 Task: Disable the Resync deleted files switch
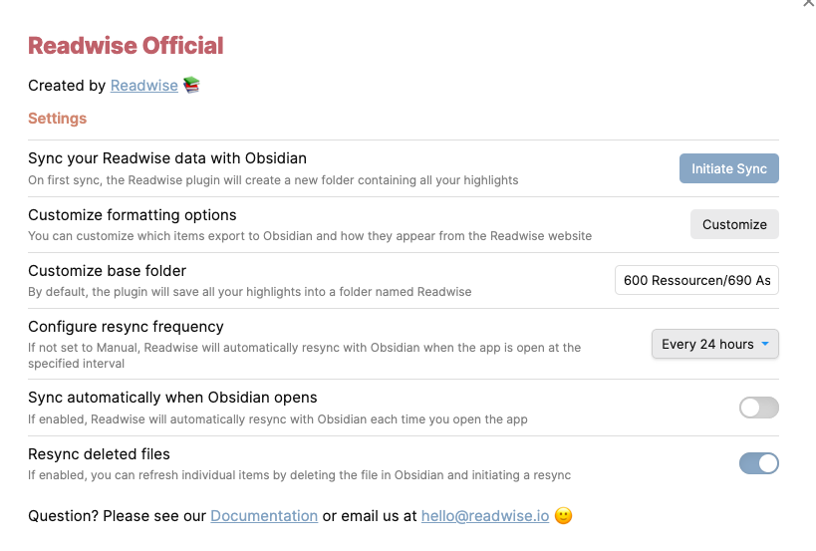(x=758, y=463)
